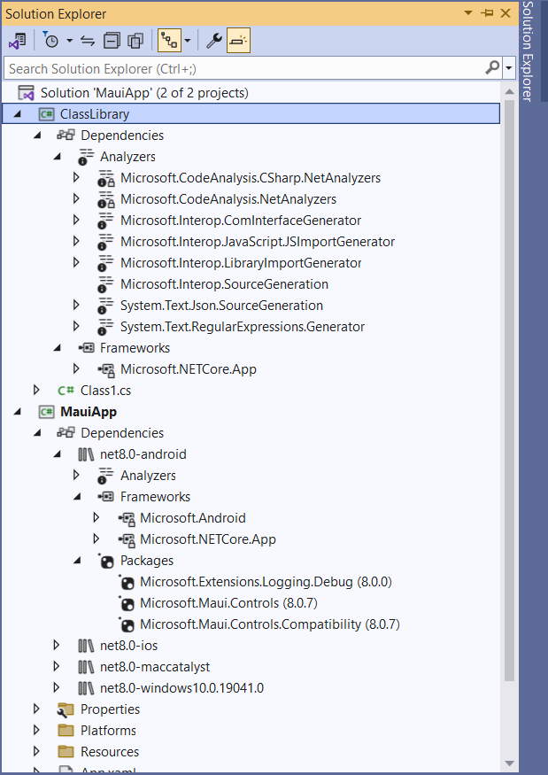The height and width of the screenshot is (775, 548).
Task: Select Solution 'MauiApp' root node
Action: pyautogui.click(x=144, y=93)
